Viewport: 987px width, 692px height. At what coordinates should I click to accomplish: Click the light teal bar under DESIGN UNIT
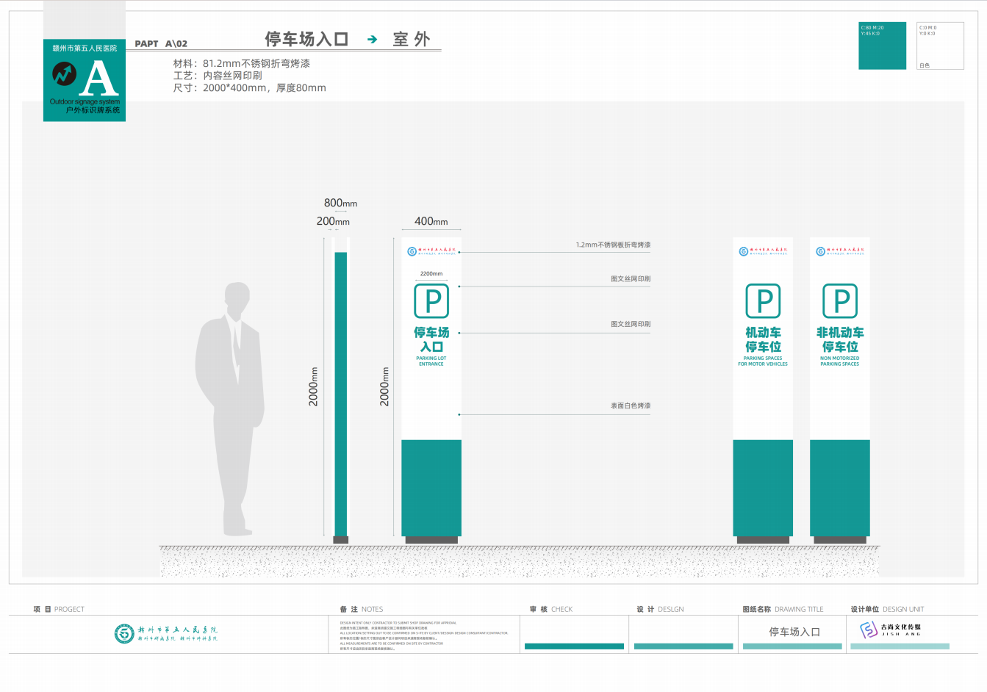(x=900, y=646)
